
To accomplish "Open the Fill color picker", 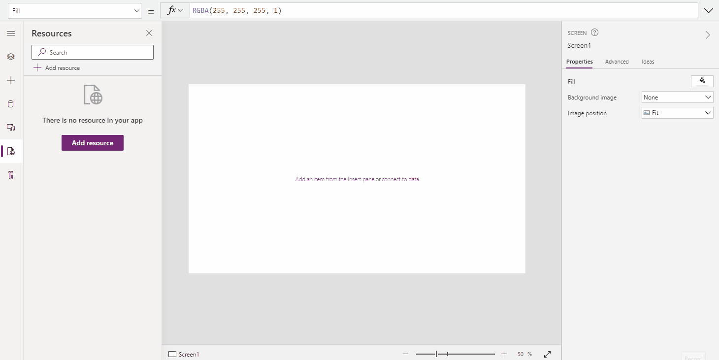I will point(702,81).
